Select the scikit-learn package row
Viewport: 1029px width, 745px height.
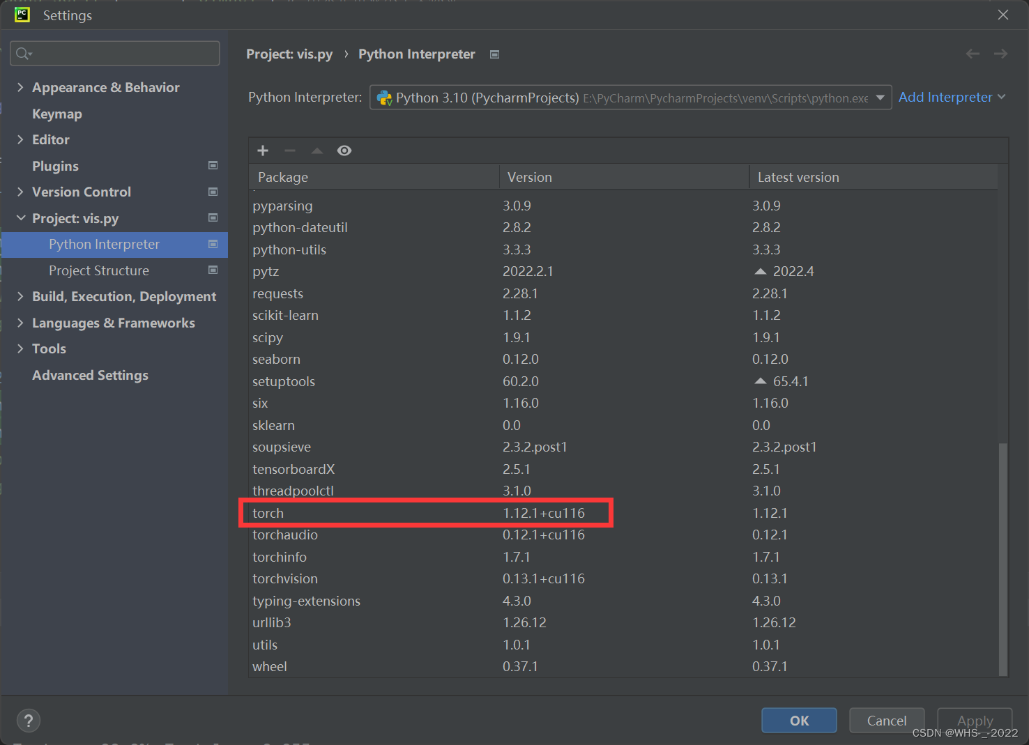point(624,315)
